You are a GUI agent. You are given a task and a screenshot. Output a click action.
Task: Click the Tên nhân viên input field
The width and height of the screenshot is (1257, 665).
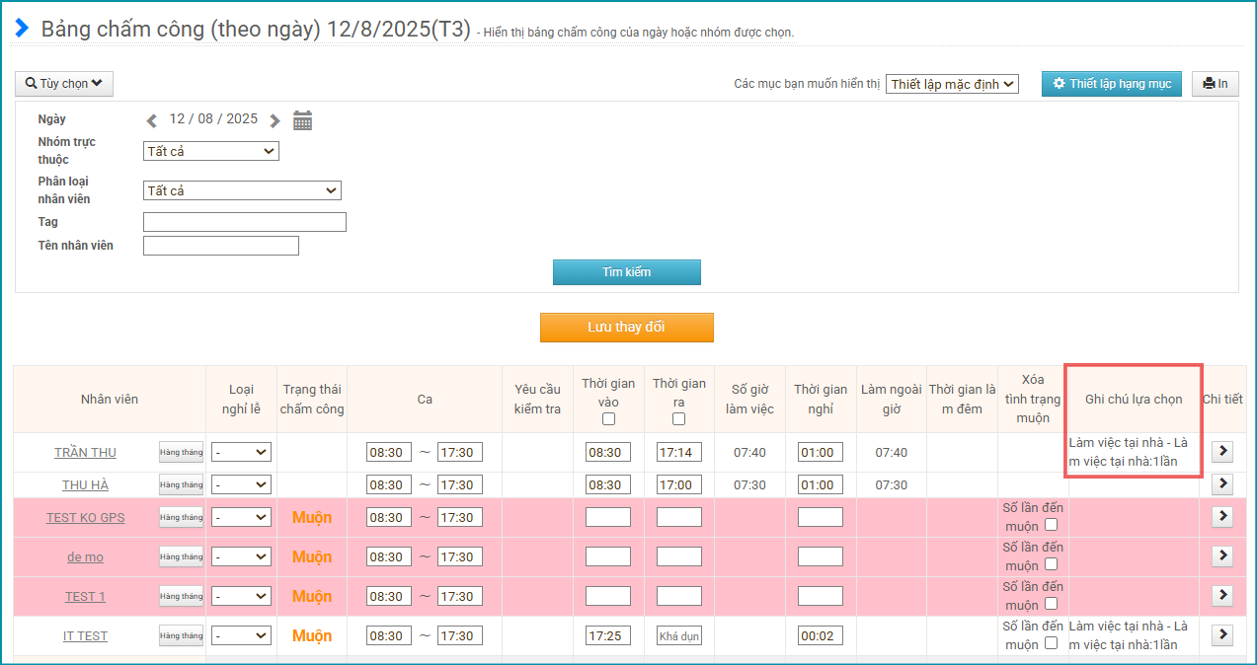coord(220,246)
